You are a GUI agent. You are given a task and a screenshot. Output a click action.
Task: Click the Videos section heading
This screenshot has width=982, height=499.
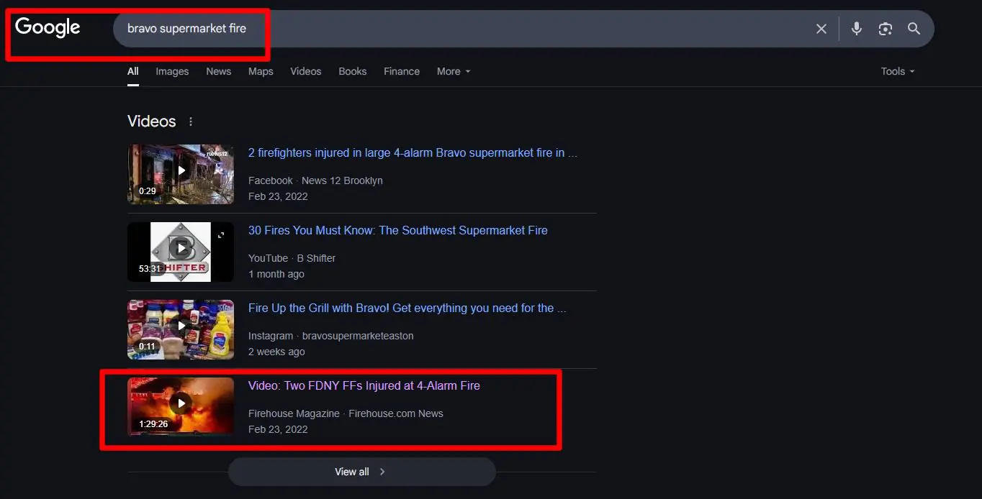(152, 122)
